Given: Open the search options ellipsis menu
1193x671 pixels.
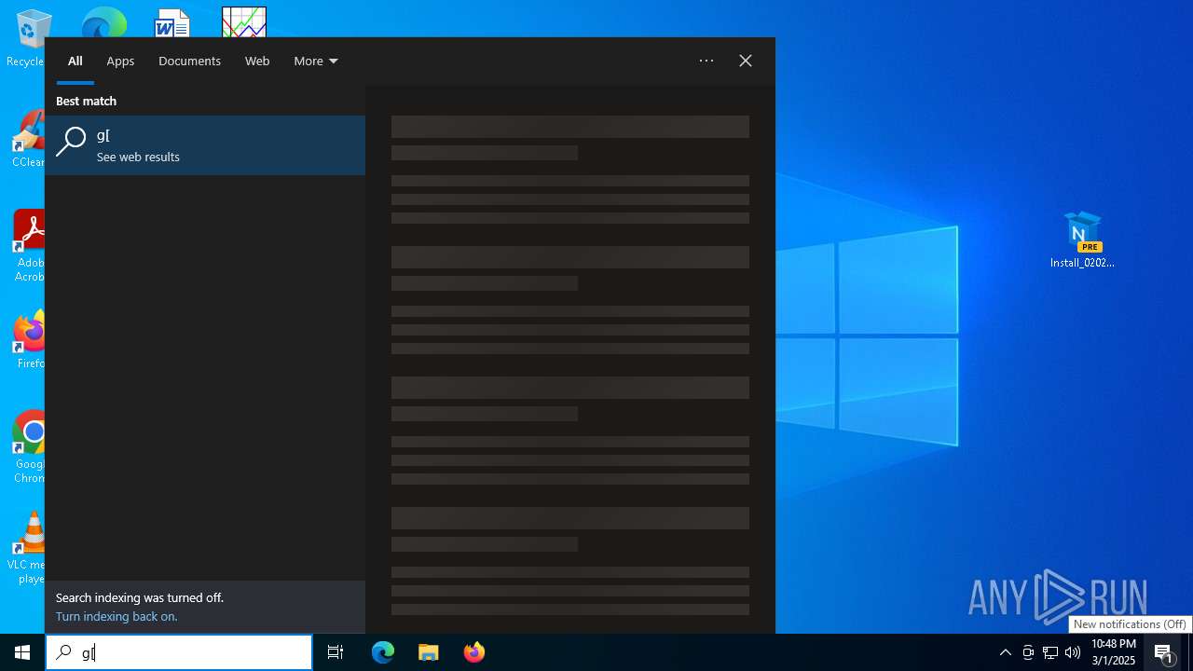Looking at the screenshot, I should (x=706, y=61).
